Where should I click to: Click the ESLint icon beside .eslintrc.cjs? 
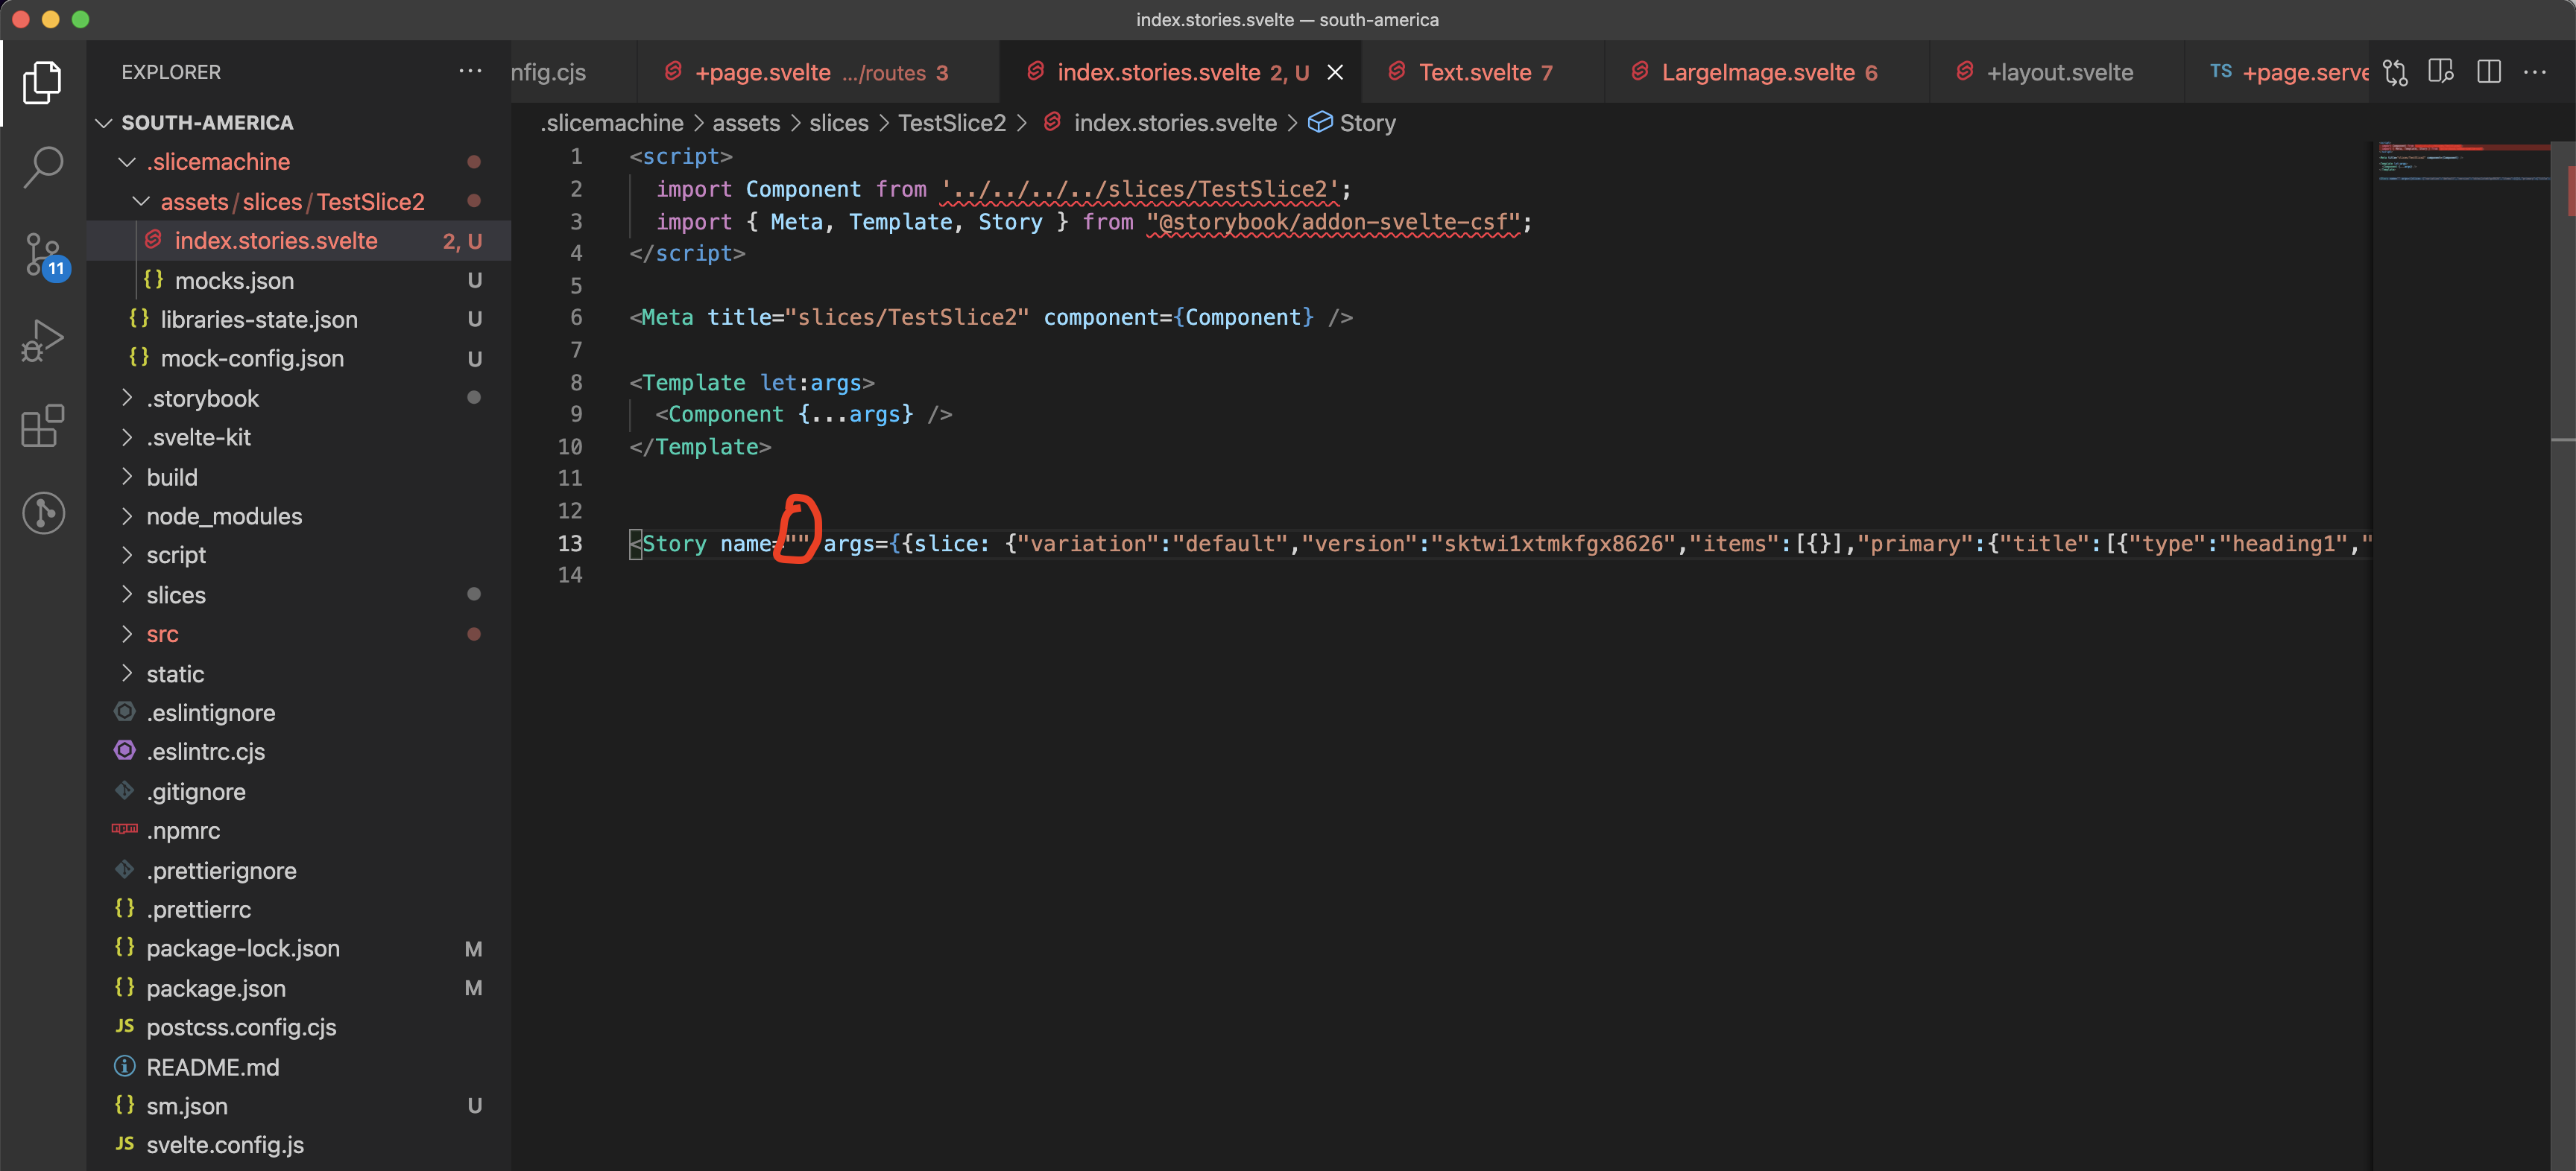click(124, 750)
